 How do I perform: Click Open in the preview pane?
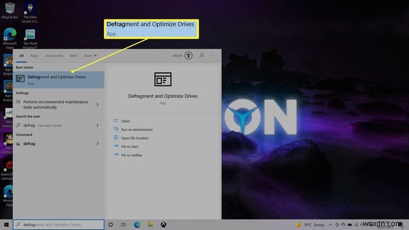[125, 121]
